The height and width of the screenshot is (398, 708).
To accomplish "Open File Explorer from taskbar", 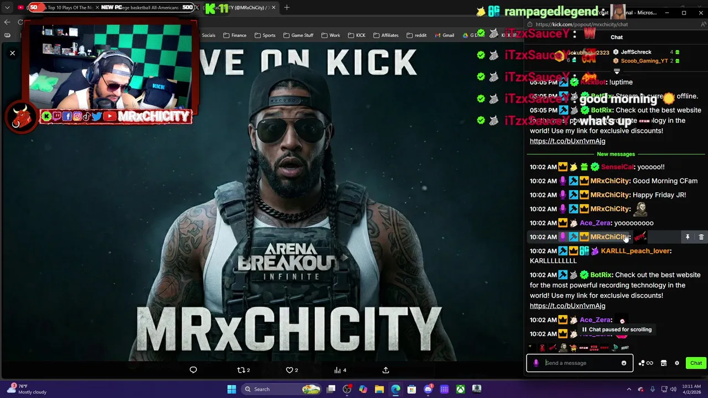I will pyautogui.click(x=379, y=389).
